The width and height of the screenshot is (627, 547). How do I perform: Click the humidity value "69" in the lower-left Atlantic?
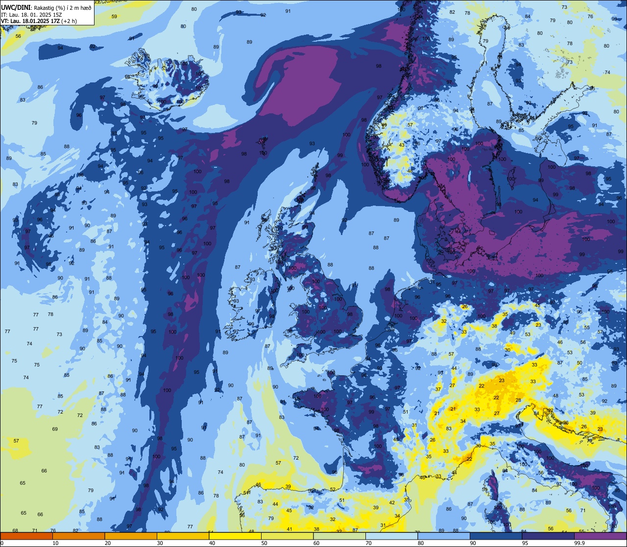(x=55, y=429)
